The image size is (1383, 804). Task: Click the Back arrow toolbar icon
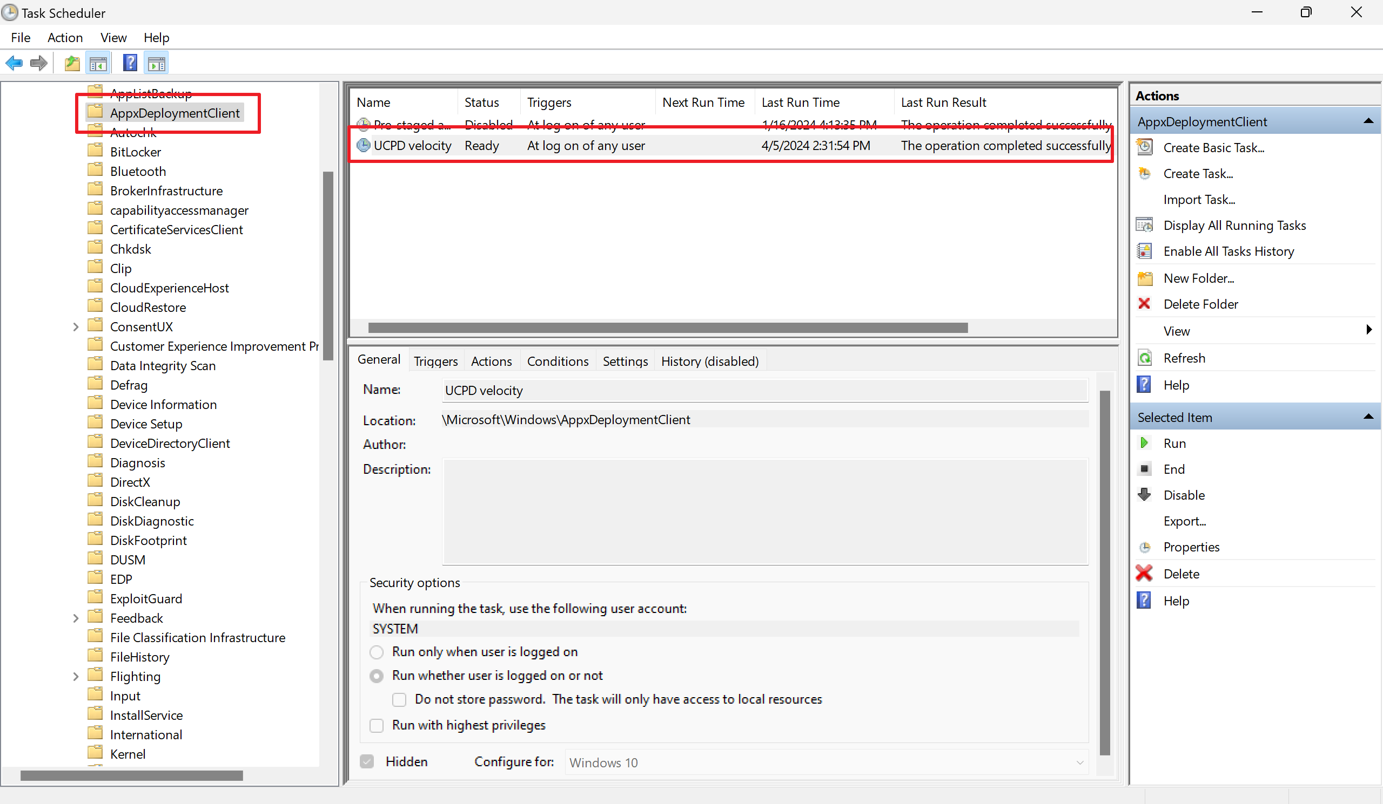(14, 64)
